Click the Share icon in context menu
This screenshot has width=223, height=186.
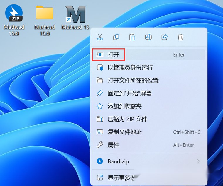[x=165, y=37]
